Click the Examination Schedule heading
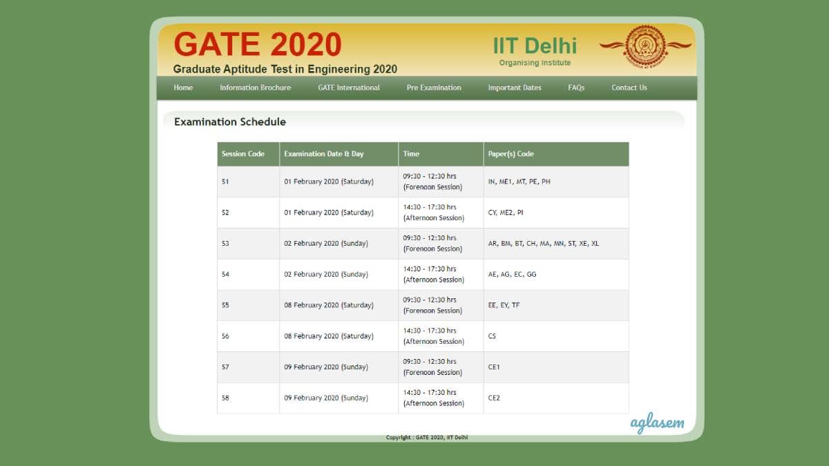This screenshot has height=466, width=829. (230, 122)
